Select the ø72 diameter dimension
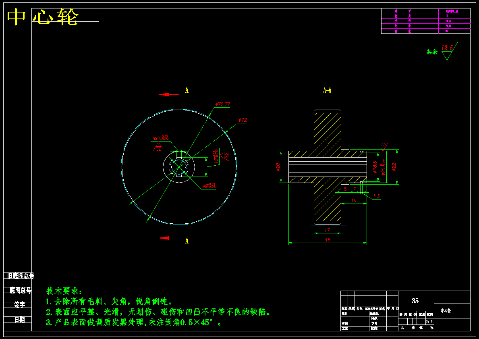Screen dimensions: 479x339 [x=243, y=120]
